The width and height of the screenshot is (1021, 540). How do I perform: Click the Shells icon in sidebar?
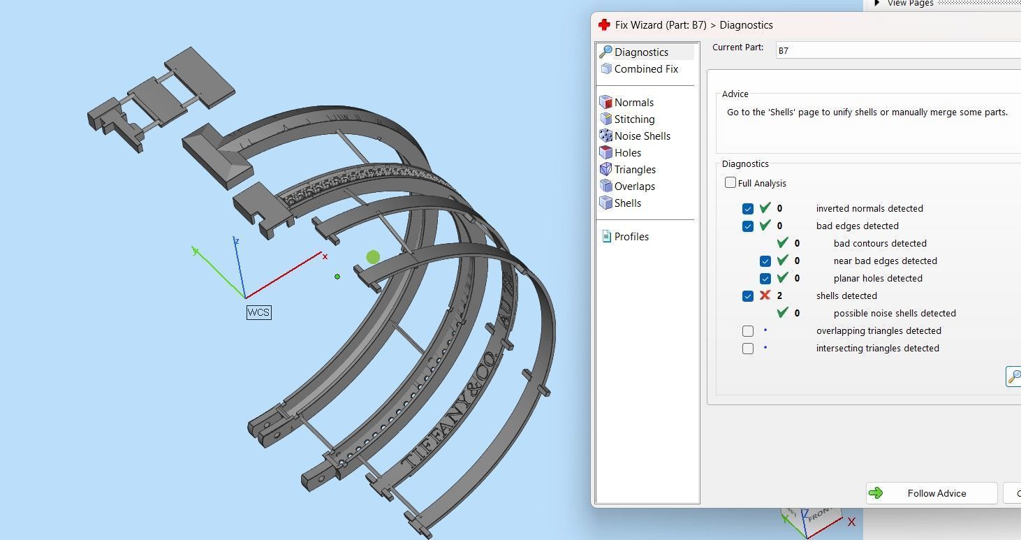click(x=605, y=203)
